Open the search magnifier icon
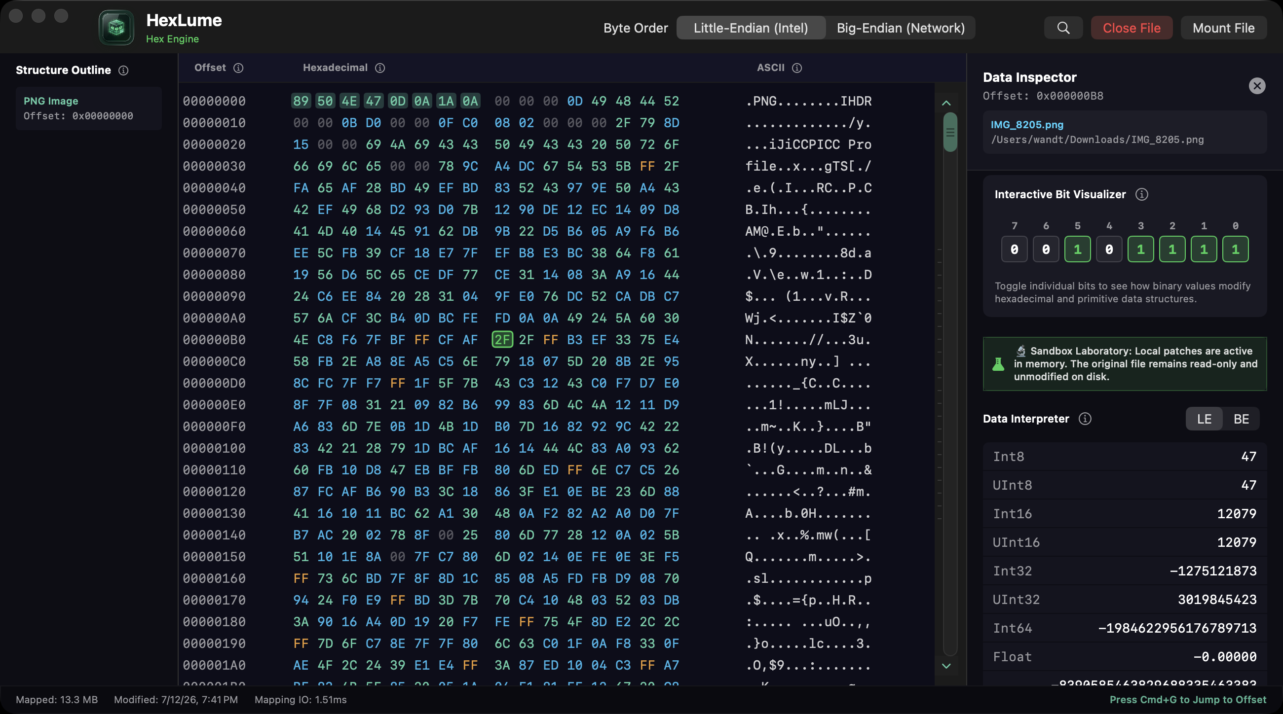Screen dimensions: 1283x714 tap(1063, 28)
